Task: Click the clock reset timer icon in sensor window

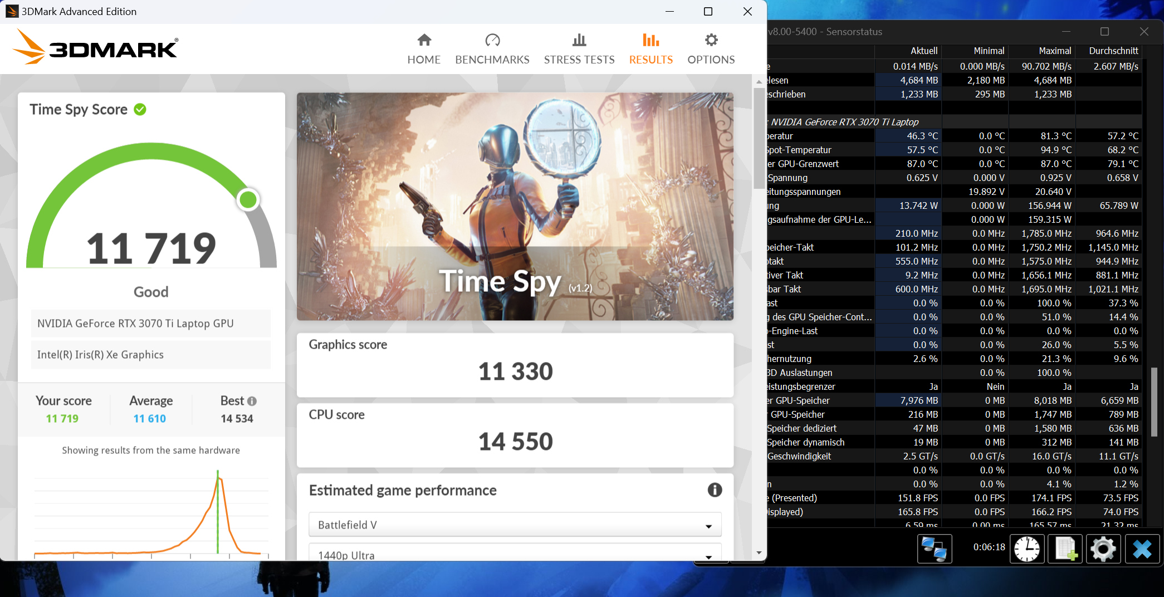Action: coord(1027,549)
